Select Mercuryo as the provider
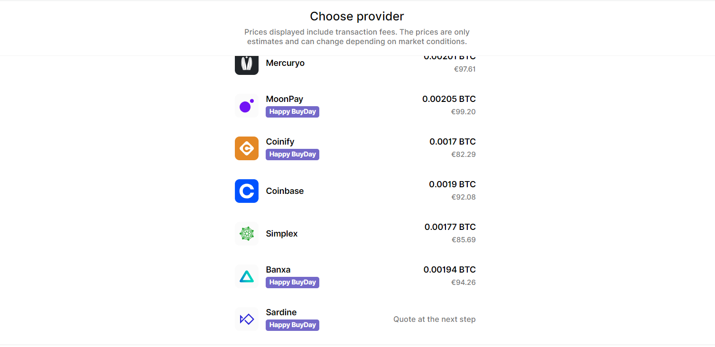Viewport: 715px width, 347px height. (285, 63)
